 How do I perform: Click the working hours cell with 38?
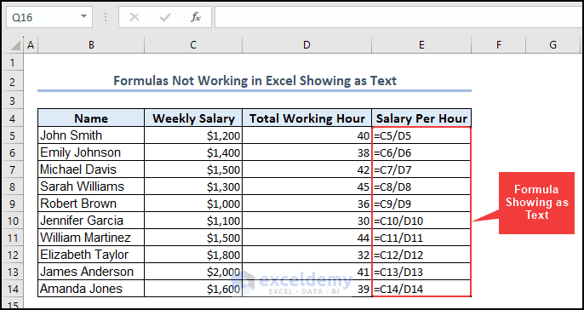click(x=306, y=152)
